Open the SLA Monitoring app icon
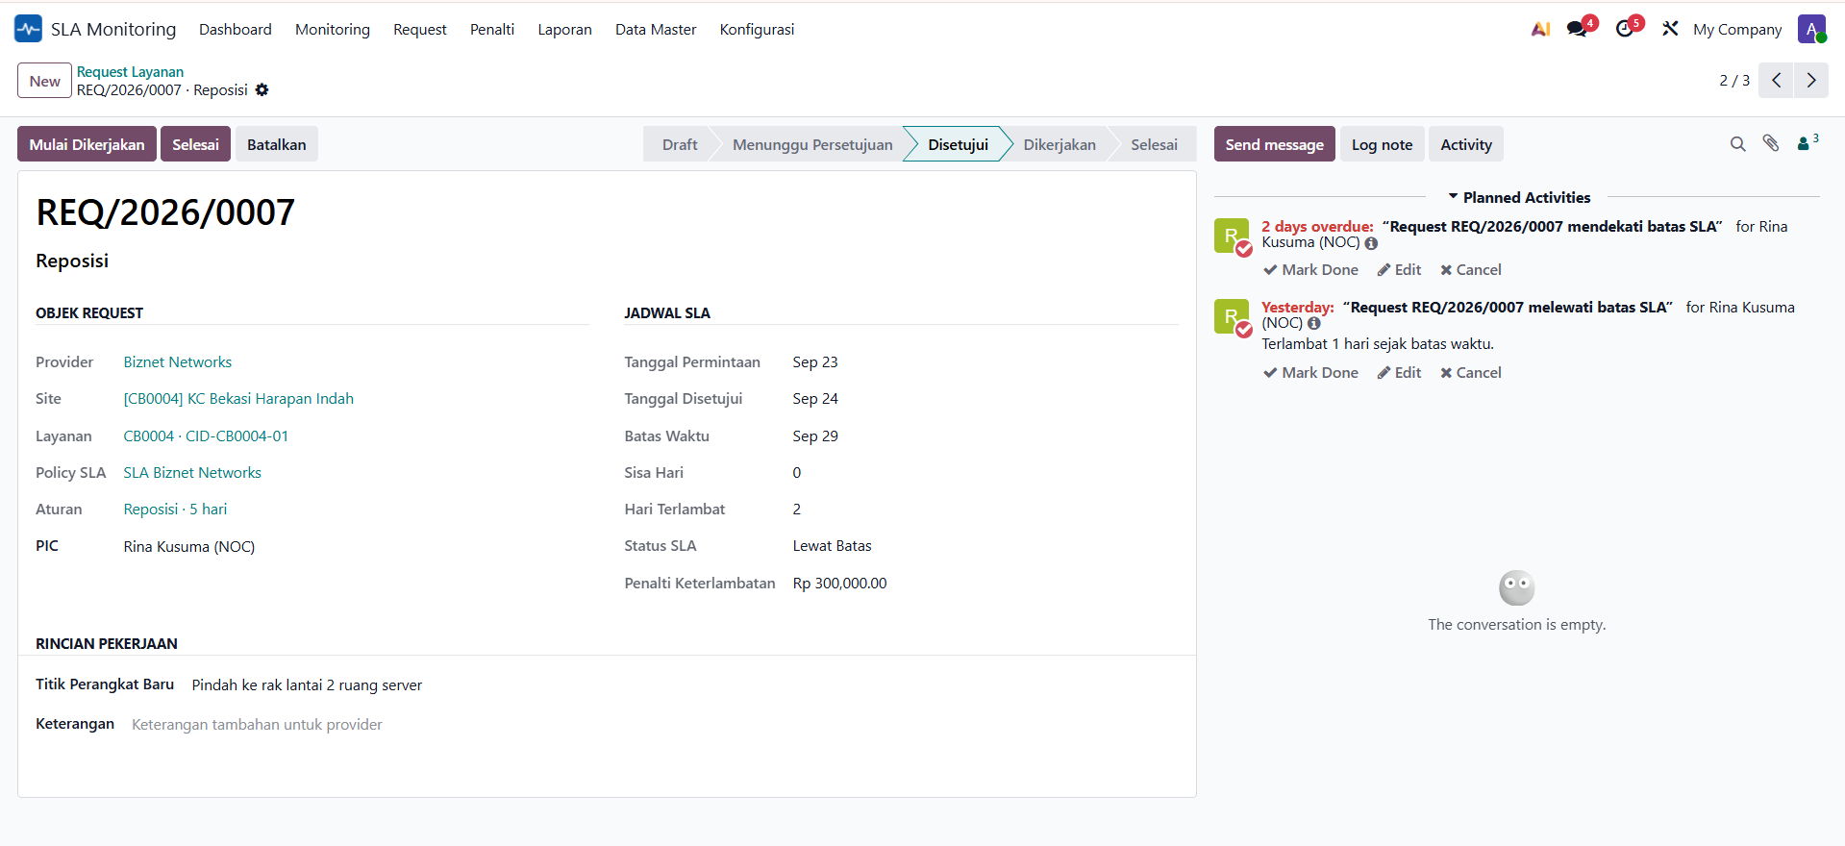 click(29, 29)
